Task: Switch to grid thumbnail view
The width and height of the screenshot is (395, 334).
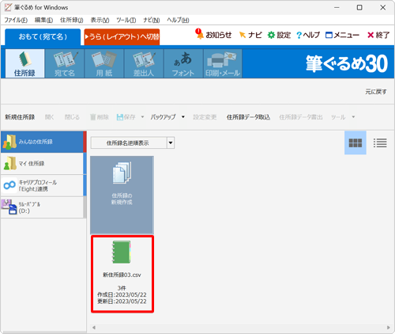Action: [355, 143]
